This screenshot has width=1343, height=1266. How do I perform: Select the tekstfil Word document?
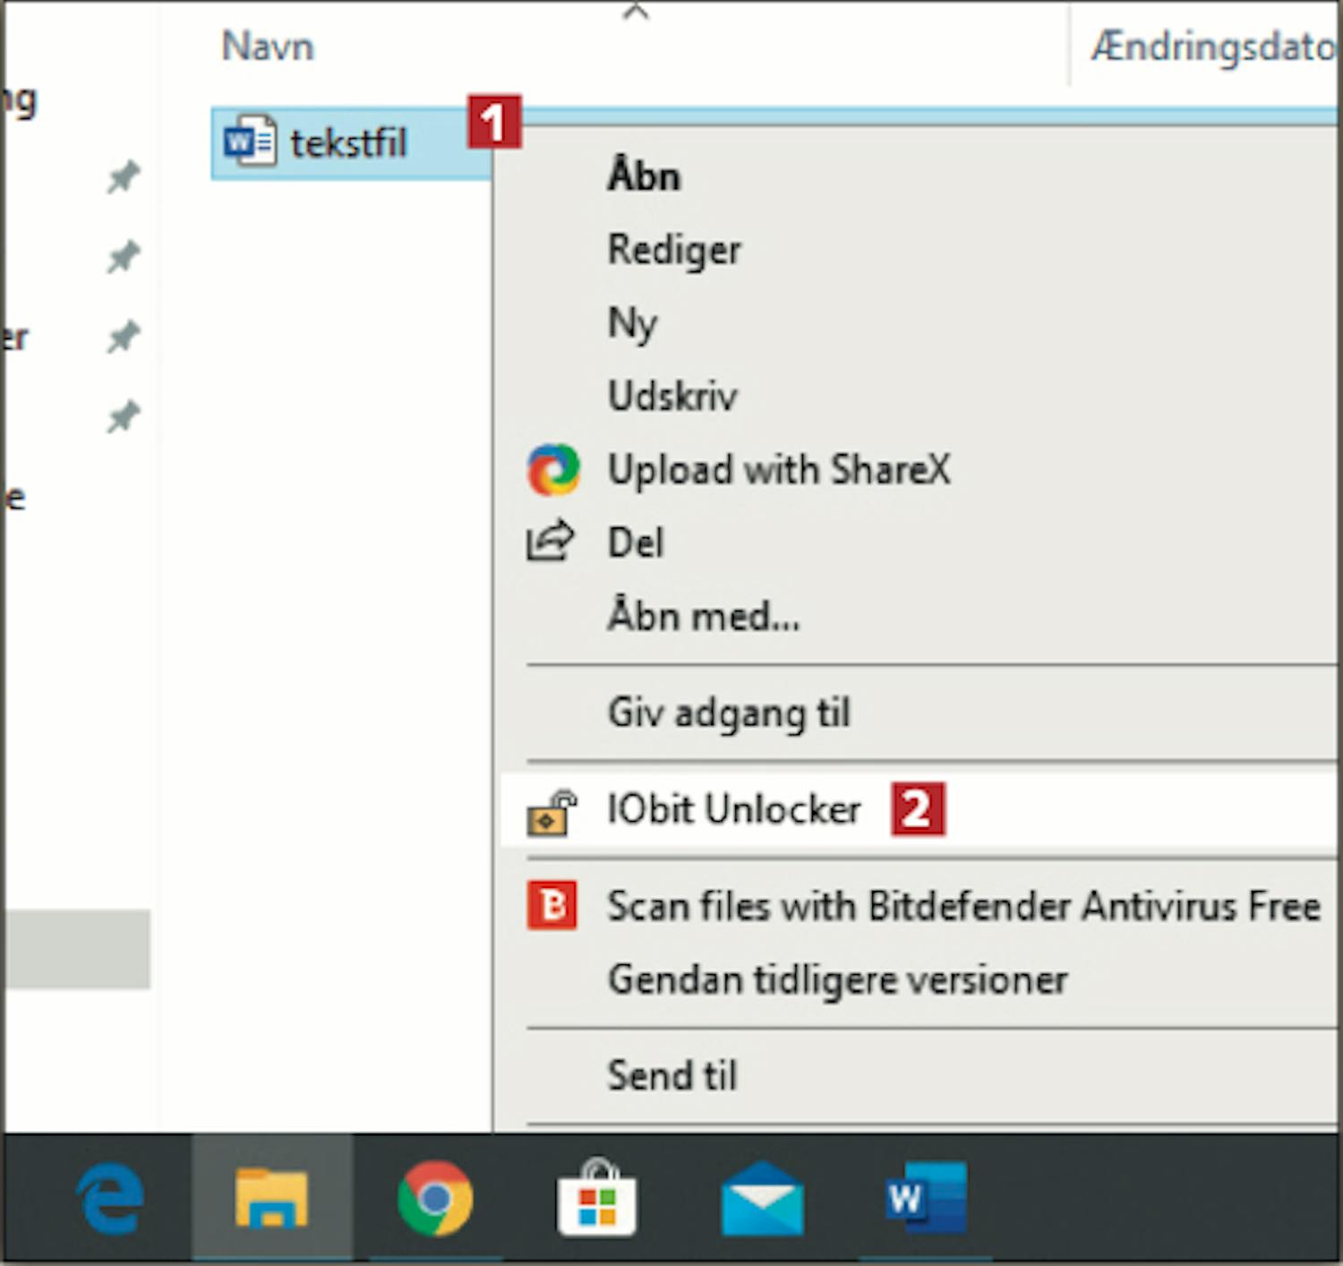[347, 143]
